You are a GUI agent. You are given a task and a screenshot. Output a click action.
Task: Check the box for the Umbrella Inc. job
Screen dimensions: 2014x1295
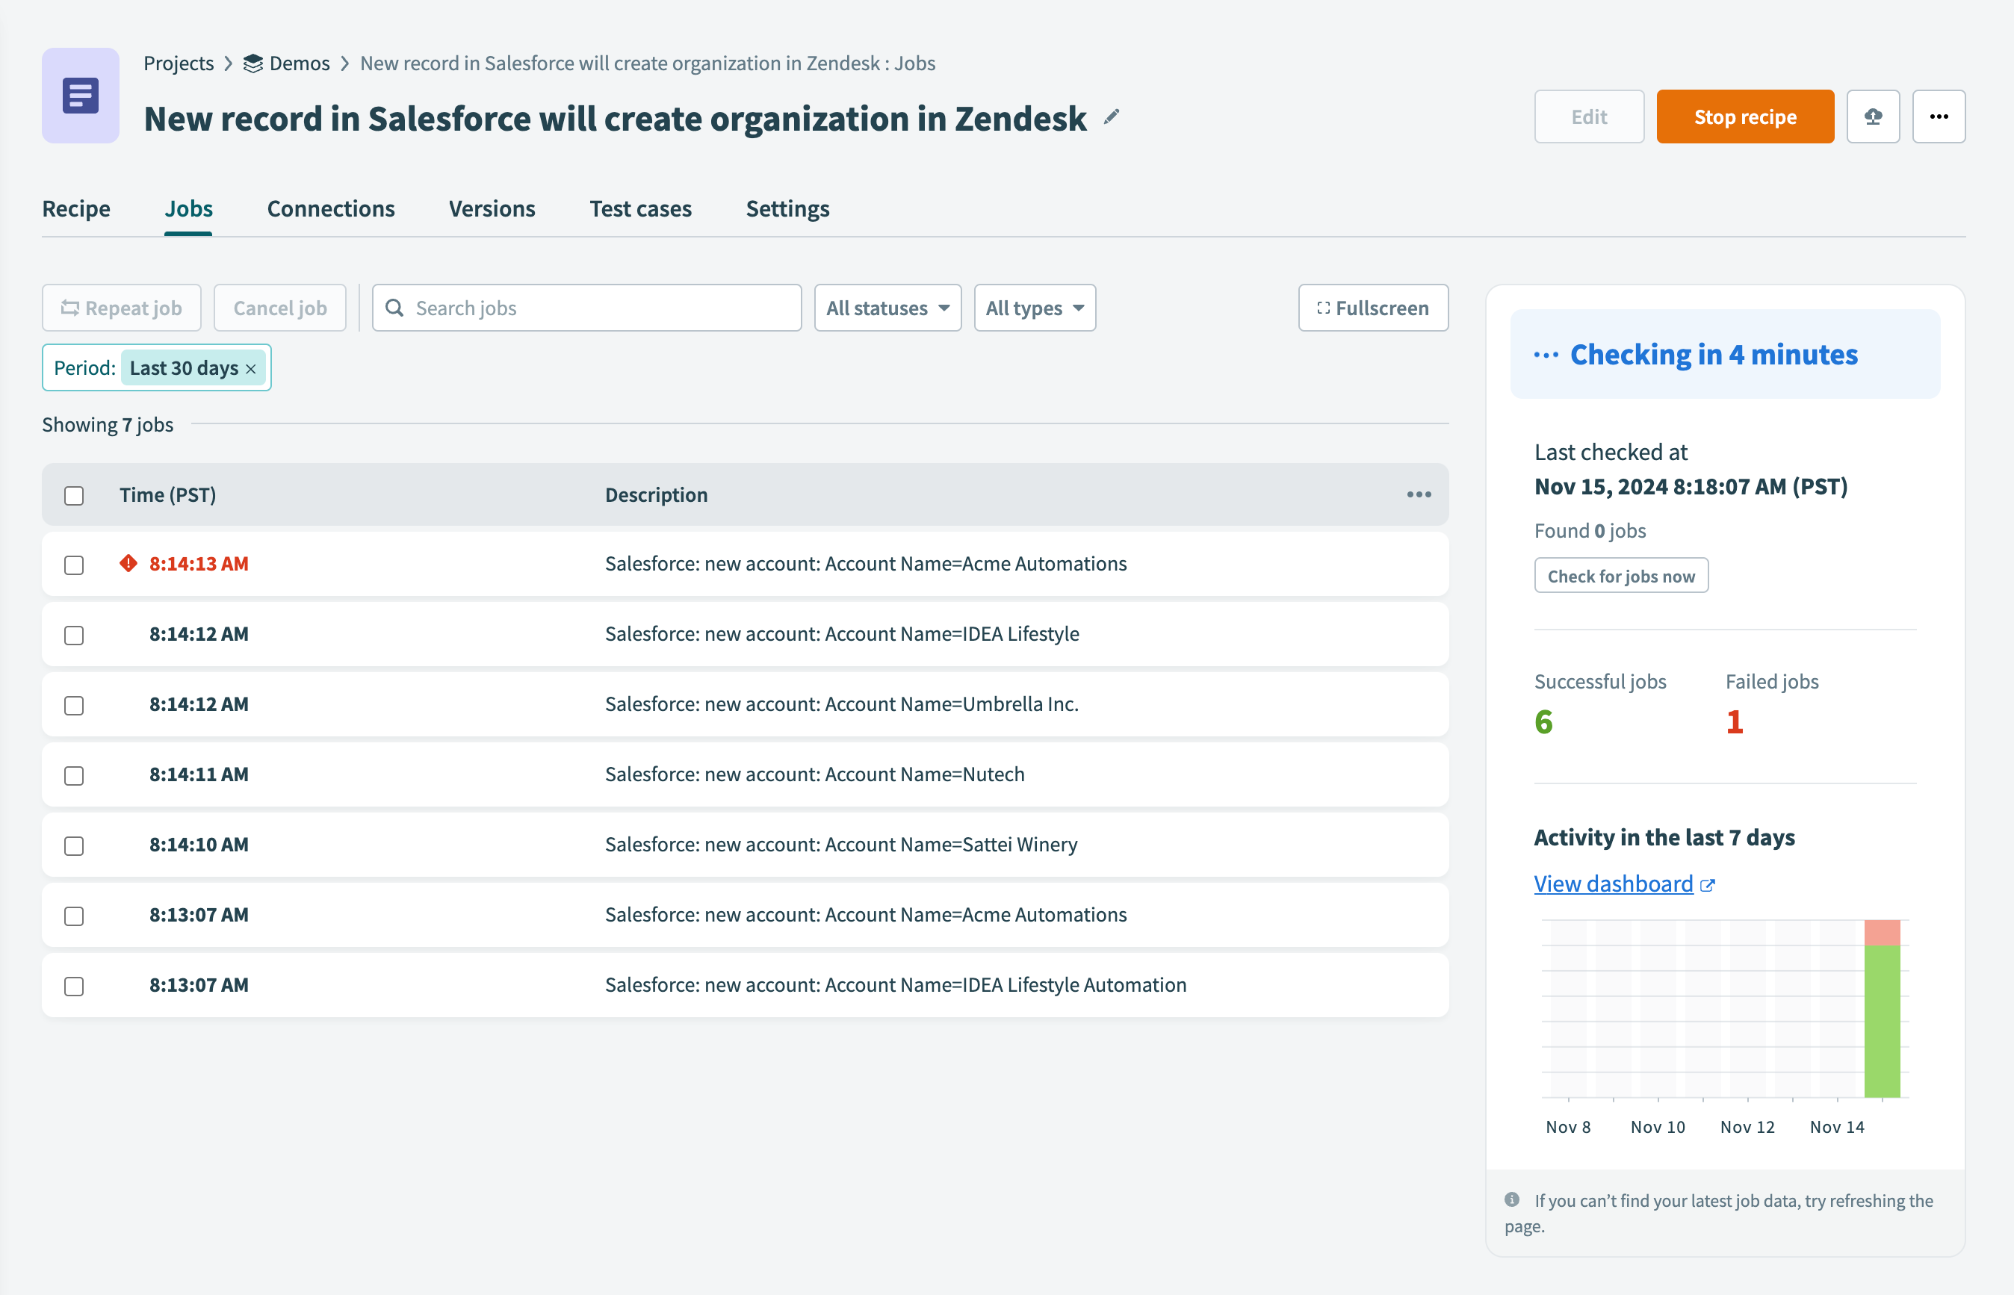pos(74,705)
